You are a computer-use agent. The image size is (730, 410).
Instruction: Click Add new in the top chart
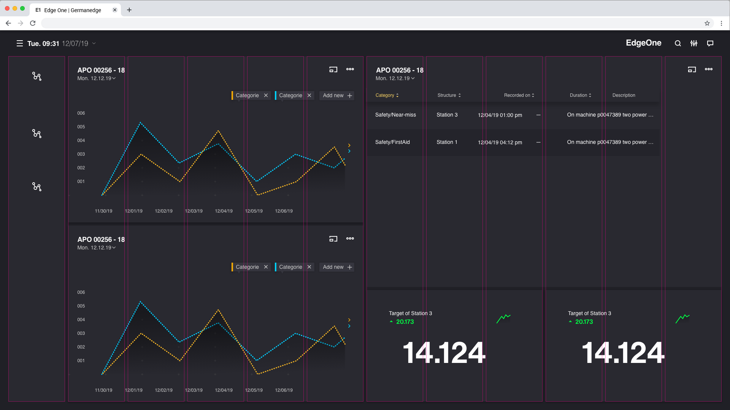point(337,96)
